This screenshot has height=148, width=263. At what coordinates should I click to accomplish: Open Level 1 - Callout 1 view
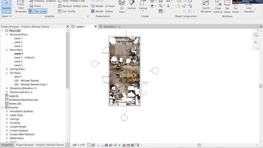pos(25,58)
